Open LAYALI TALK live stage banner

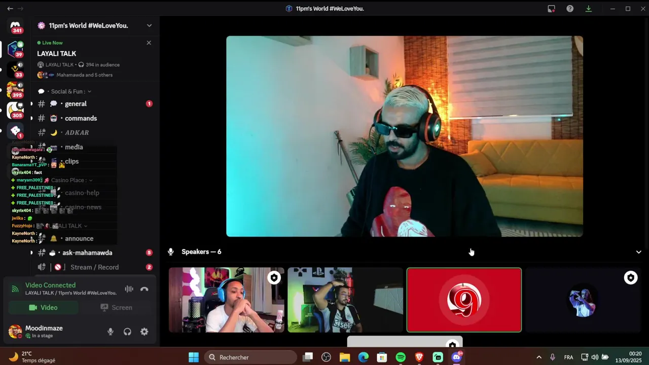(95, 59)
